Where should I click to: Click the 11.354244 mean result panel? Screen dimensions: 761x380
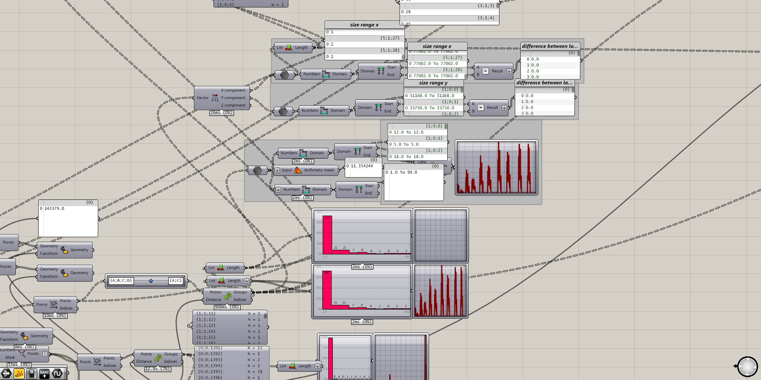click(364, 167)
